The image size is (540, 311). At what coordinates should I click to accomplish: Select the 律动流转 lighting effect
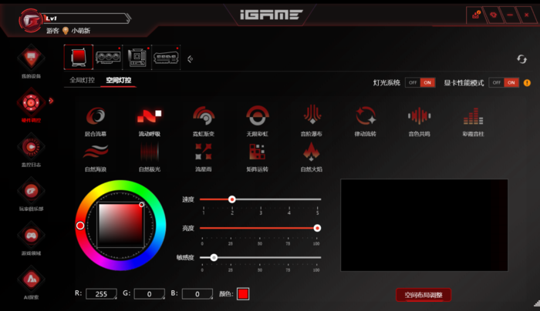(x=366, y=121)
